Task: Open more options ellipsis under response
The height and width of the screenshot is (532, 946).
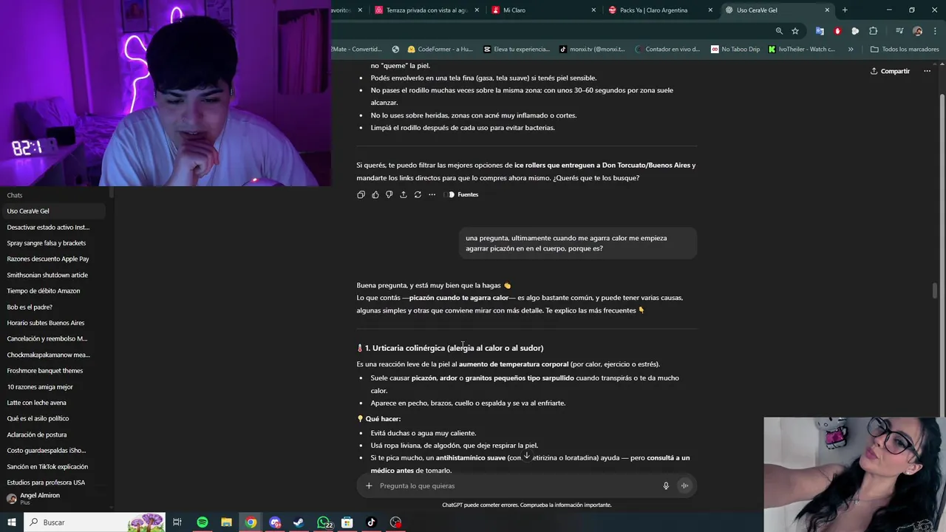Action: tap(432, 194)
